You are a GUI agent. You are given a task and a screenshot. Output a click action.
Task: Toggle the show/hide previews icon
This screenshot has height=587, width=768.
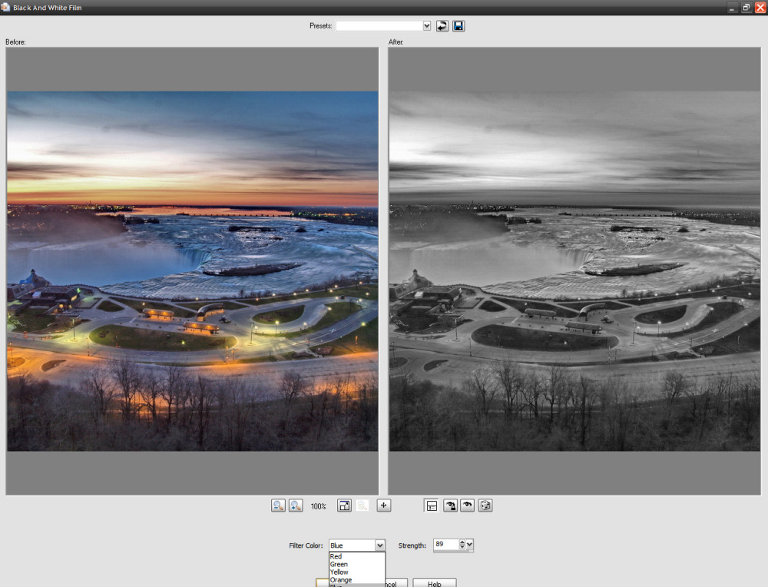tap(432, 505)
